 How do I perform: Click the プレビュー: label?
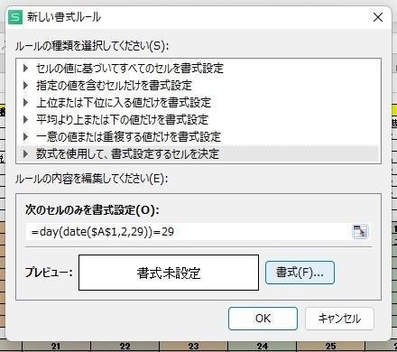[x=49, y=273]
